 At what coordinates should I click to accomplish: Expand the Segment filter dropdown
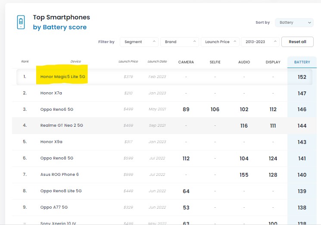[x=139, y=42]
